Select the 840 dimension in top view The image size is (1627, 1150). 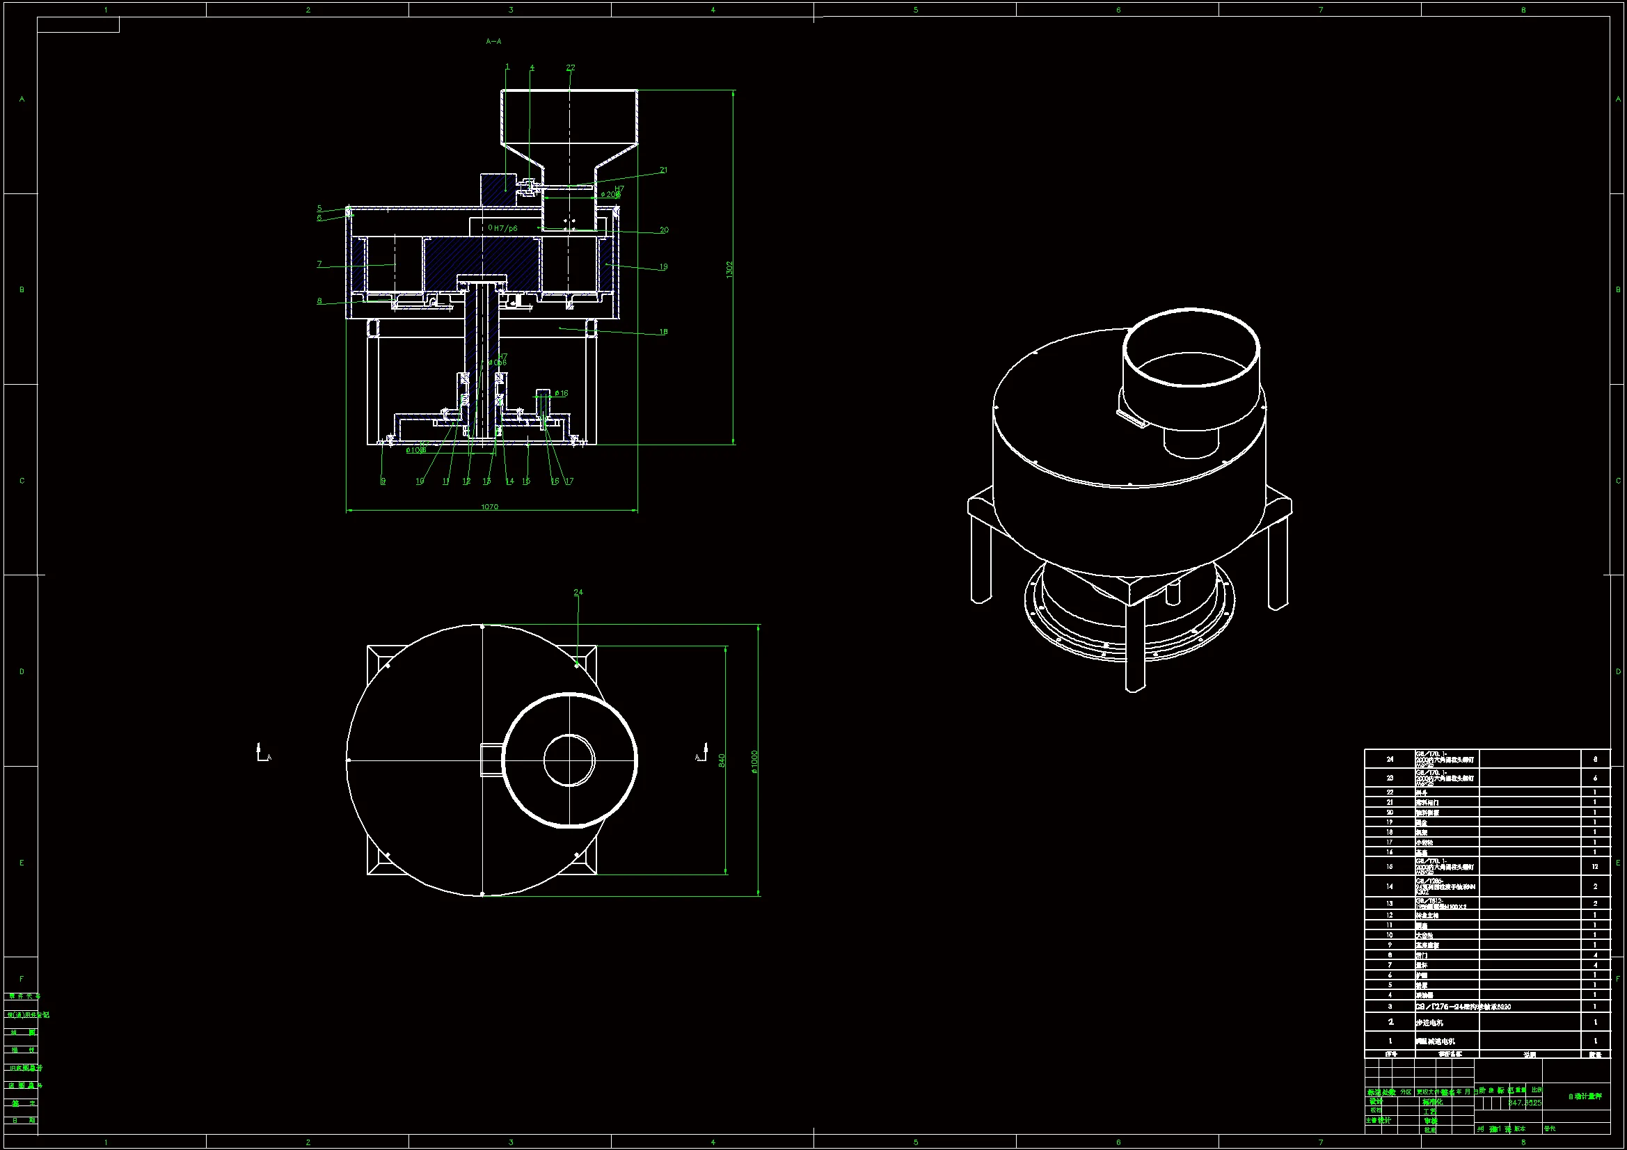[722, 760]
